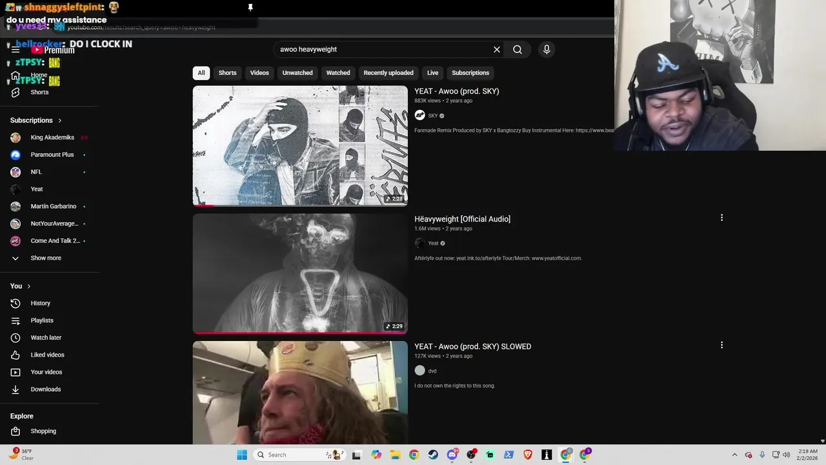The image size is (826, 465).
Task: Click the YouTube search magnifier button
Action: 518,49
